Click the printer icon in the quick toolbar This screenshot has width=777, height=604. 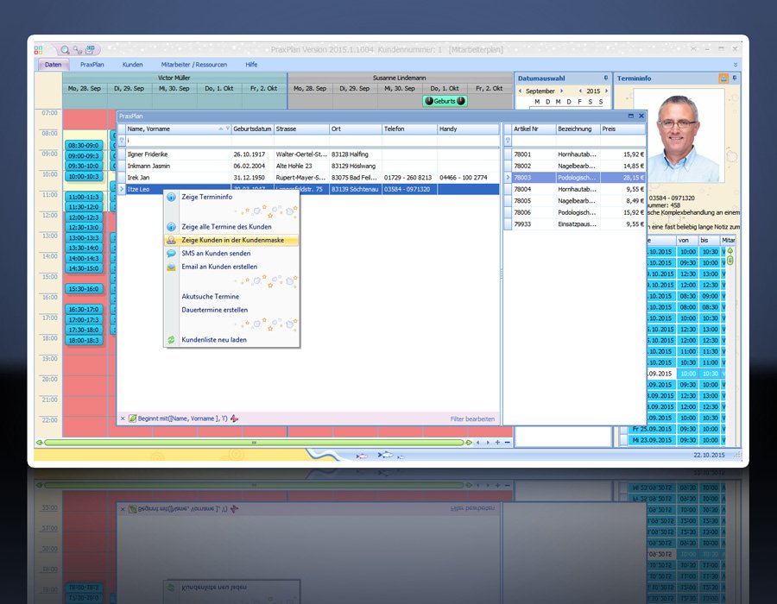(x=90, y=49)
